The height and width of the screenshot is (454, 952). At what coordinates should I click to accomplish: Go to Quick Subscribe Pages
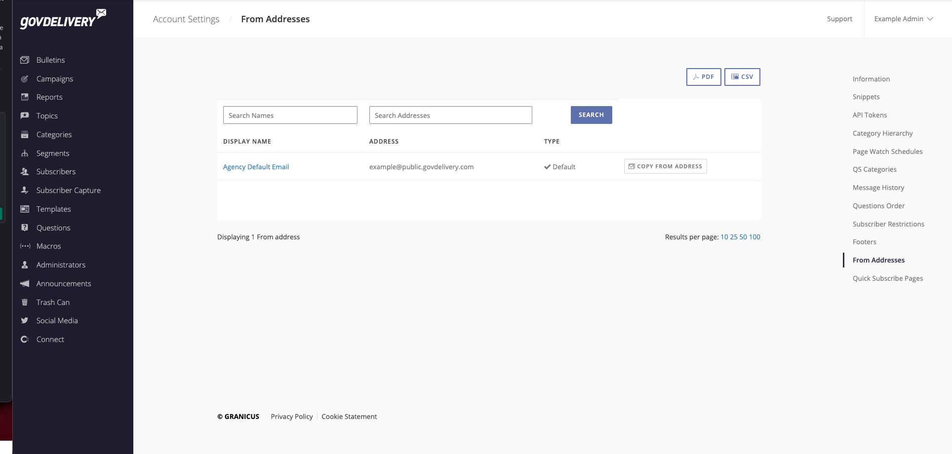887,278
